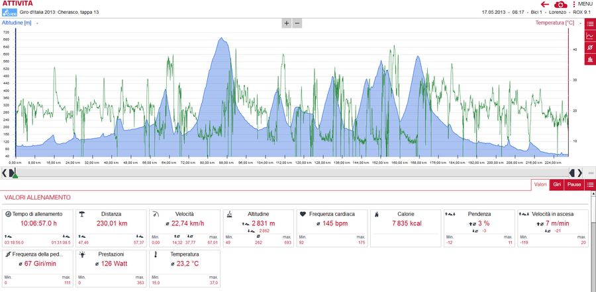The height and width of the screenshot is (292, 596).
Task: Click the heart rate value 145 bpm
Action: point(335,223)
